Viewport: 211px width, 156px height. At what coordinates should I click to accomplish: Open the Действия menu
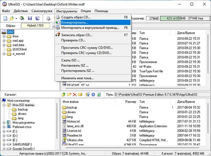20,11
